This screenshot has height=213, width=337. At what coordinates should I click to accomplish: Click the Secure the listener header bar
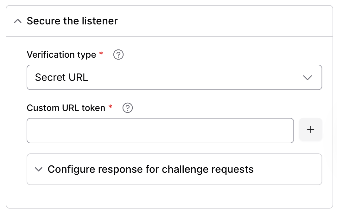point(169,21)
